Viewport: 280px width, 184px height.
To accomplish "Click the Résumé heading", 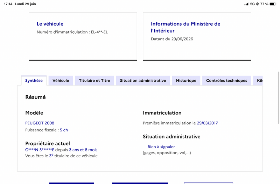I will 36,97.
